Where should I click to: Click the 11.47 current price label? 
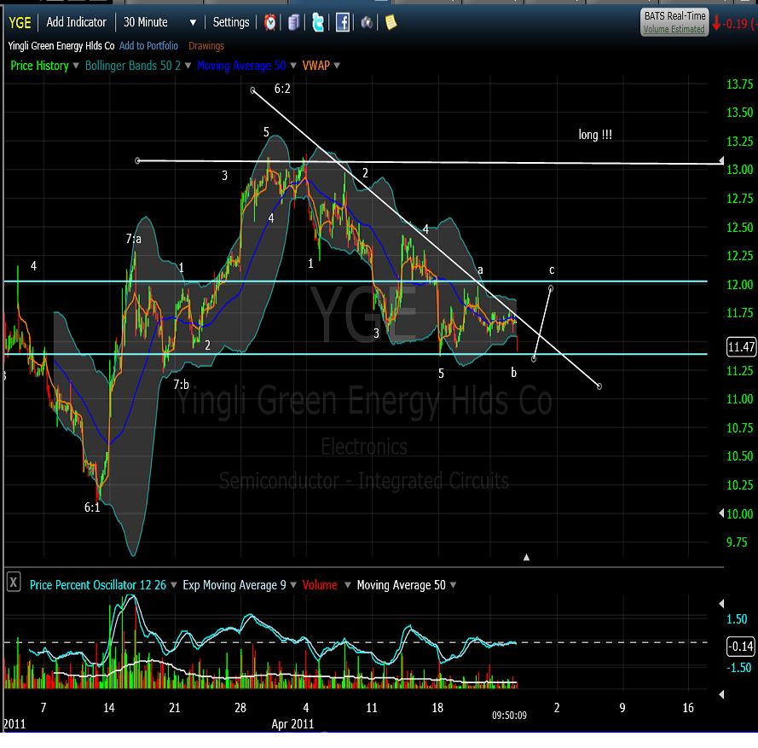point(740,347)
